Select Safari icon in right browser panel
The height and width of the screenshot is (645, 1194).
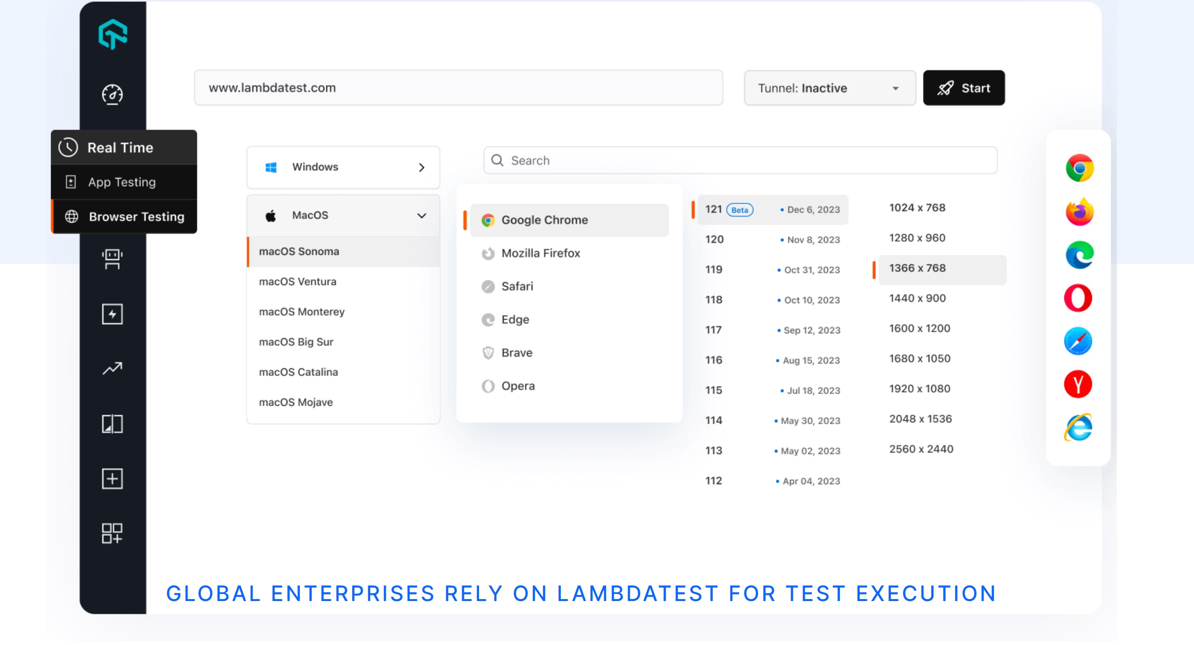1078,341
